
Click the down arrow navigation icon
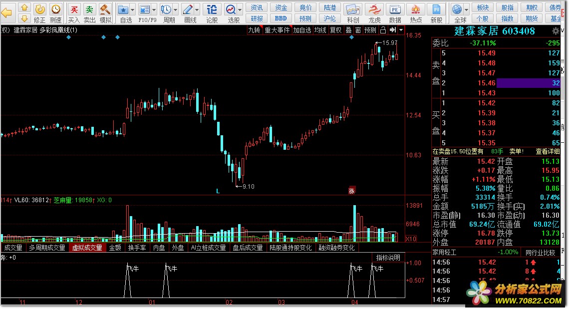click(24, 18)
